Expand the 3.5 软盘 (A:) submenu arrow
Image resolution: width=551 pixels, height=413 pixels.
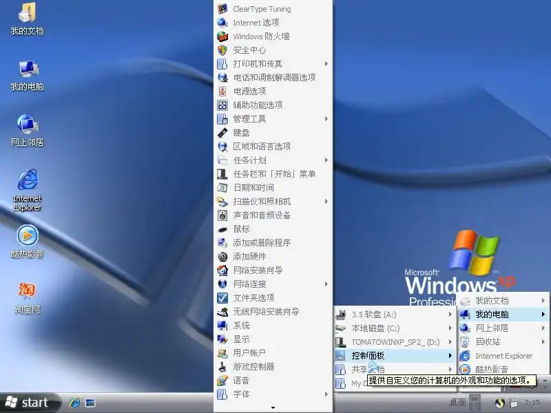click(450, 315)
